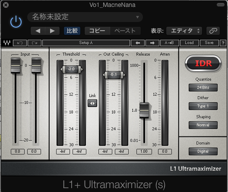Toggle the plugin power bypass button

16,22
